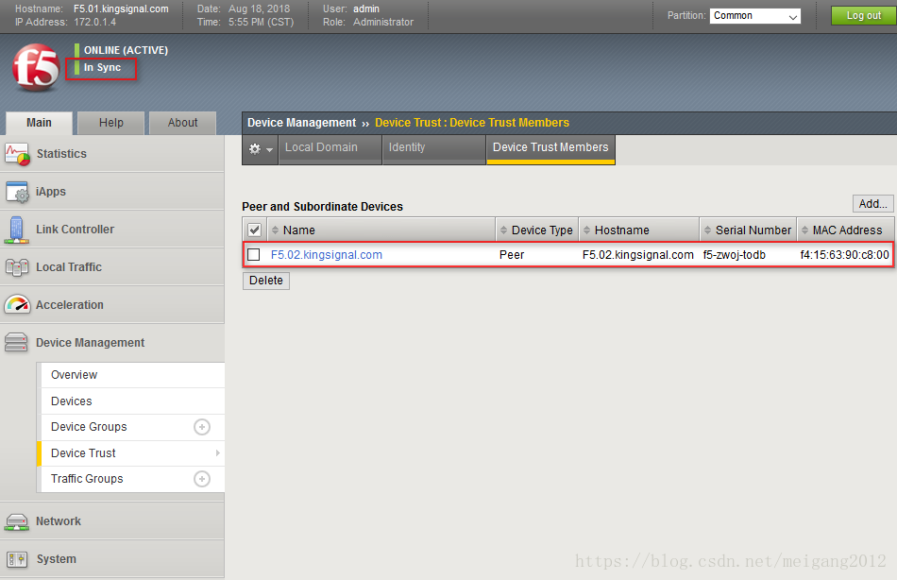This screenshot has height=580, width=897.
Task: Sort by Hostname column arrows
Action: (586, 230)
